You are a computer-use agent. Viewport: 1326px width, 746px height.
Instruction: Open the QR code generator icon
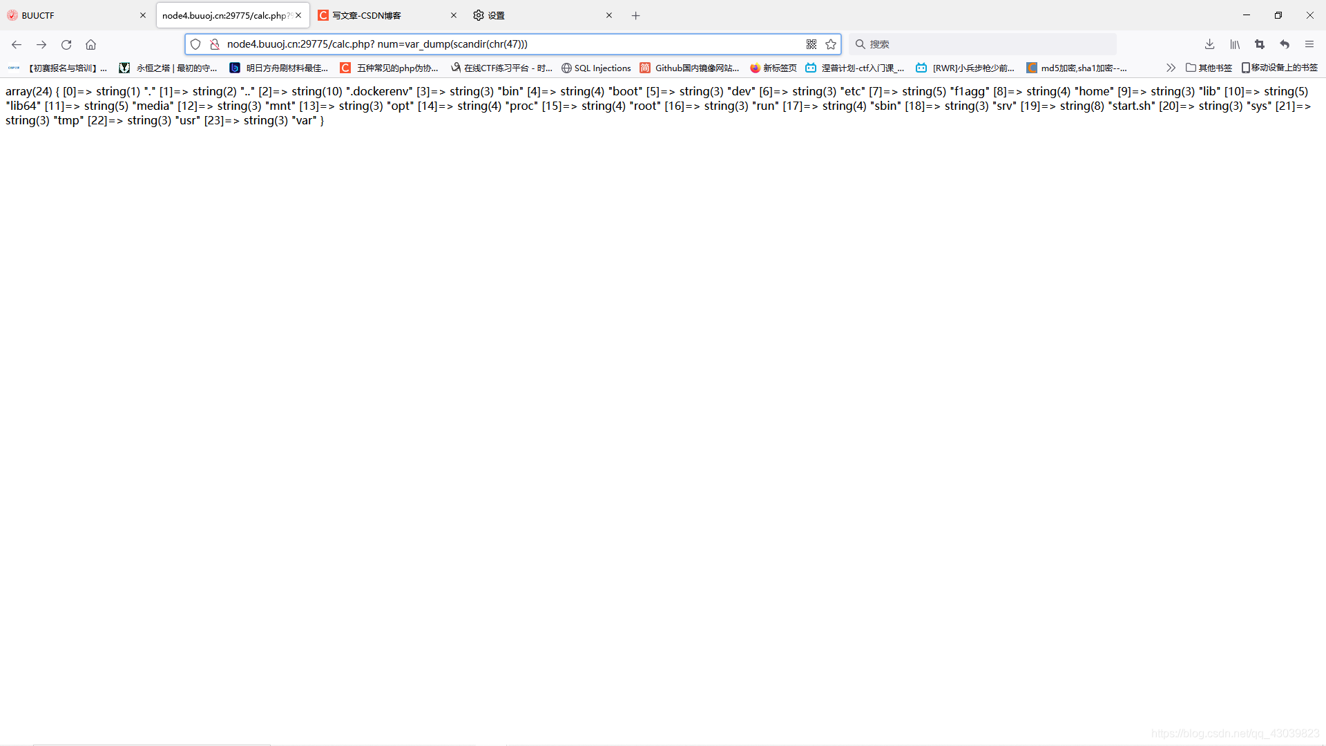pyautogui.click(x=811, y=44)
